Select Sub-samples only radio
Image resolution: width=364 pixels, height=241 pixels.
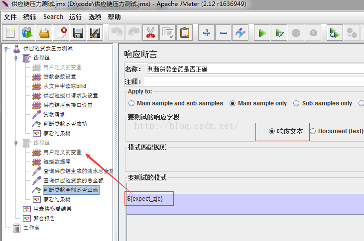[x=296, y=103]
